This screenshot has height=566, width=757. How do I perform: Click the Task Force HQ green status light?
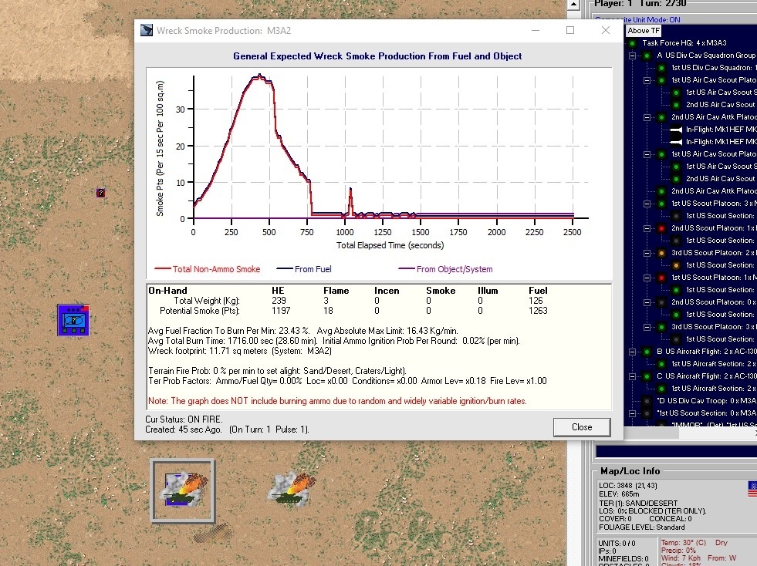[x=632, y=43]
